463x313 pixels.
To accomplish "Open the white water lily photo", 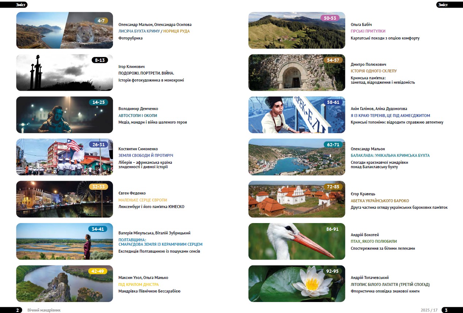I will [296, 283].
